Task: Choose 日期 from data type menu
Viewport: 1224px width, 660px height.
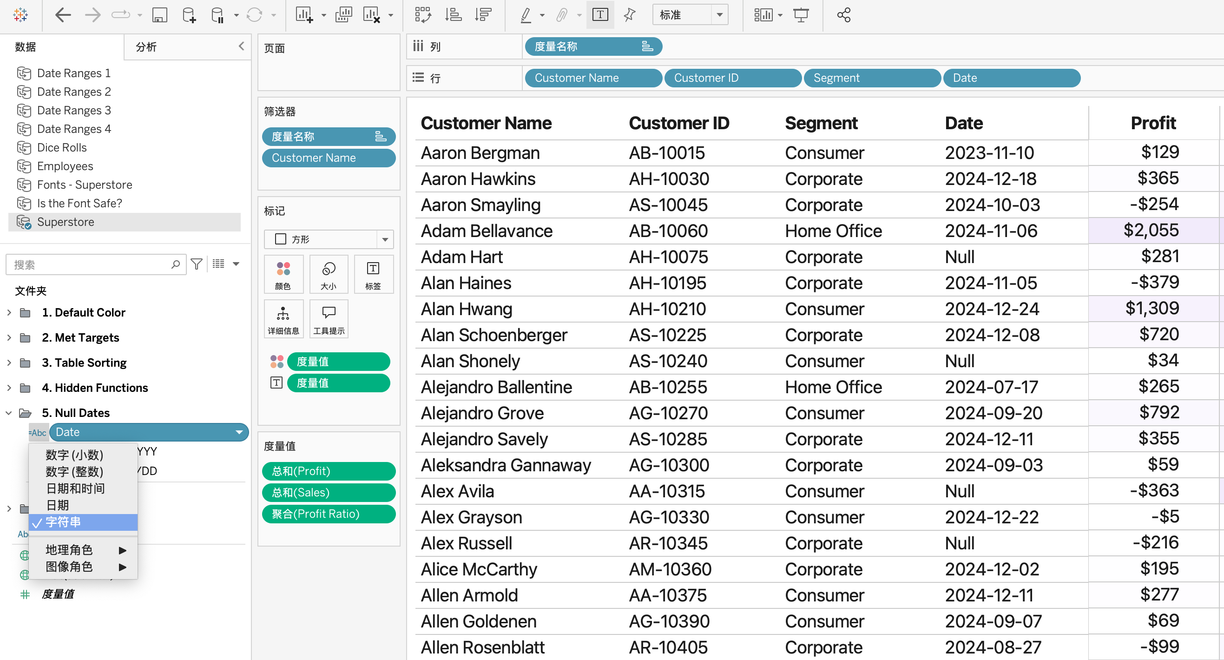Action: pyautogui.click(x=58, y=505)
